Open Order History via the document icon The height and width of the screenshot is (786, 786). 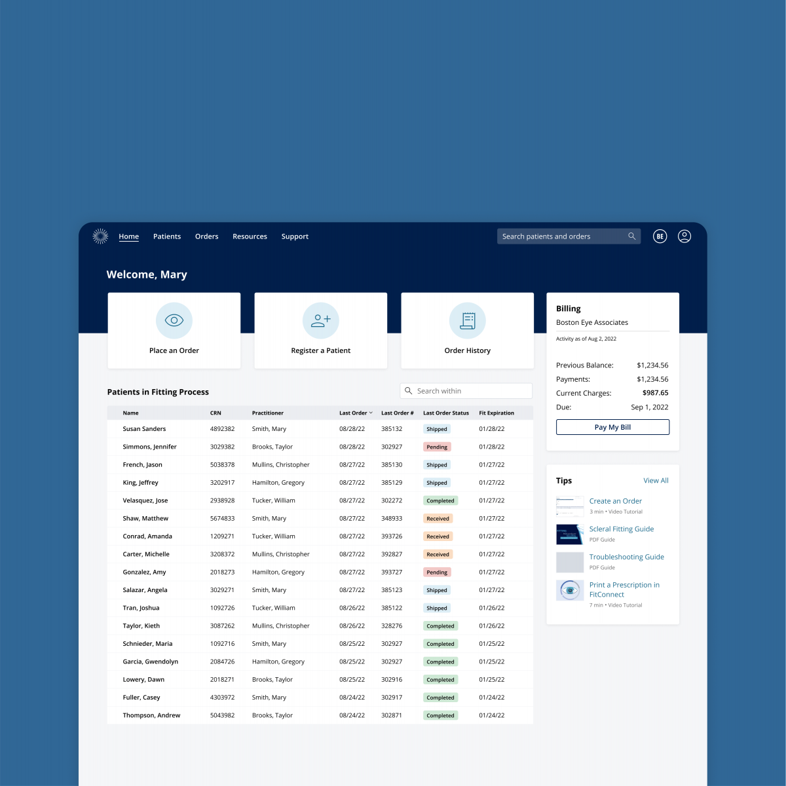point(467,320)
